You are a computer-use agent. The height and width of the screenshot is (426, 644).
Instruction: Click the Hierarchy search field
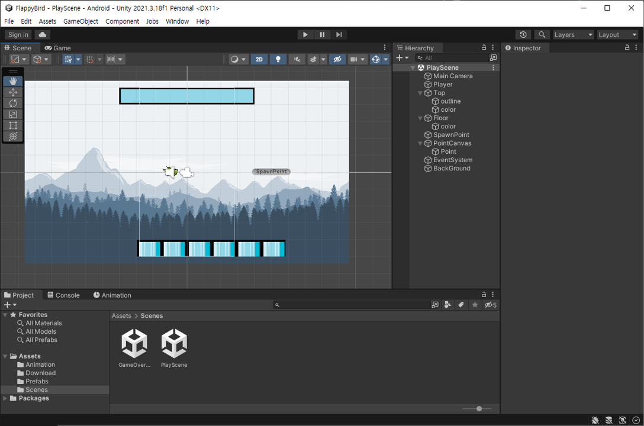tap(452, 58)
